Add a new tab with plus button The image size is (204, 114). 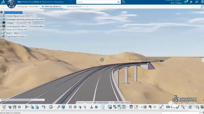click(88, 7)
